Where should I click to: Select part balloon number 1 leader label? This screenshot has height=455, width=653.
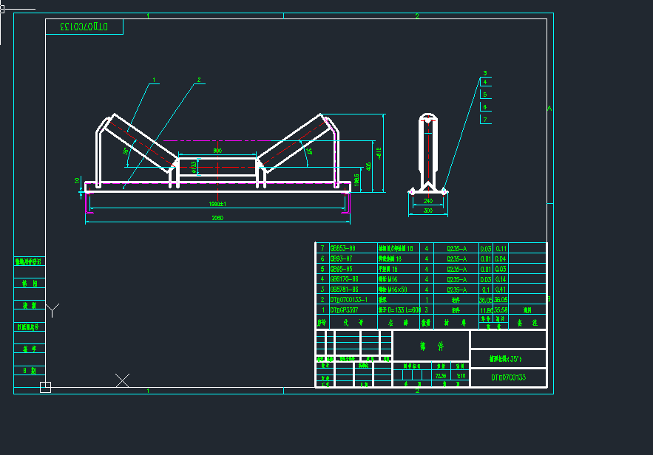154,81
